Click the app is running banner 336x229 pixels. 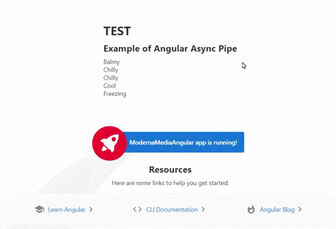click(x=183, y=143)
